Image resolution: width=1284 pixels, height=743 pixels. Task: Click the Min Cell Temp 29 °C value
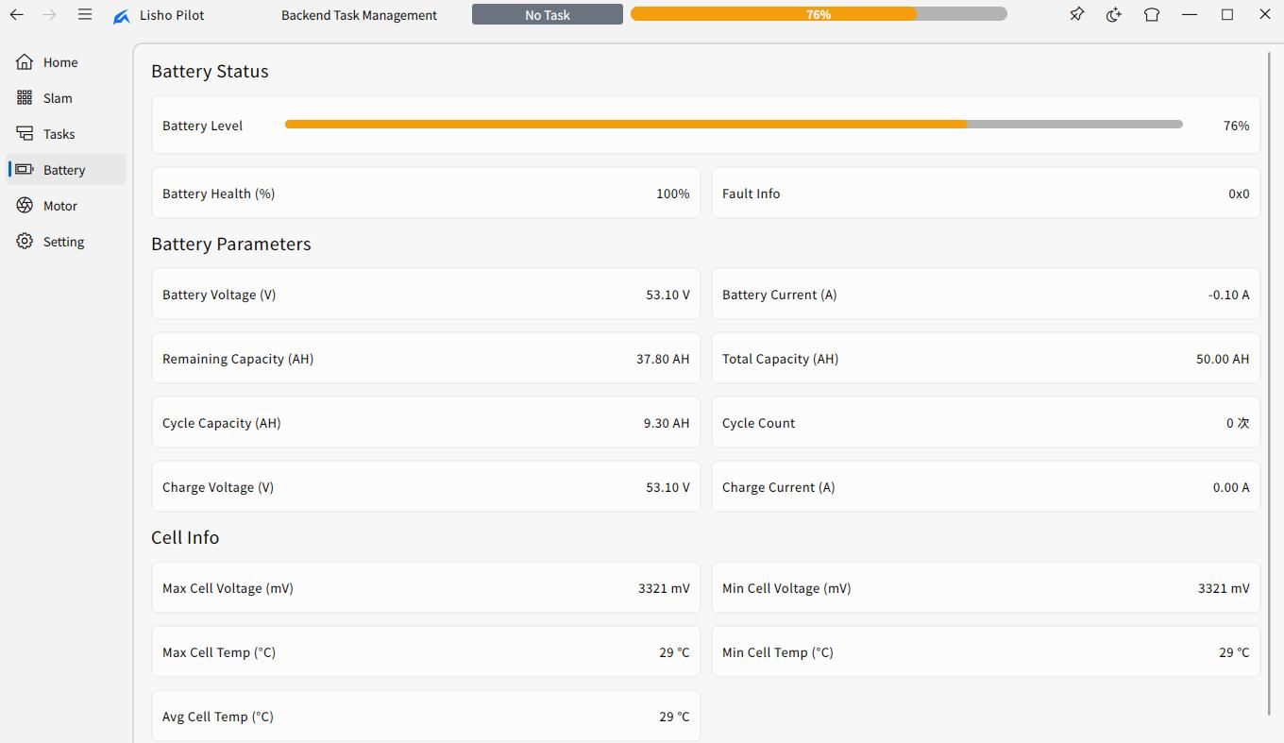[x=1234, y=652]
